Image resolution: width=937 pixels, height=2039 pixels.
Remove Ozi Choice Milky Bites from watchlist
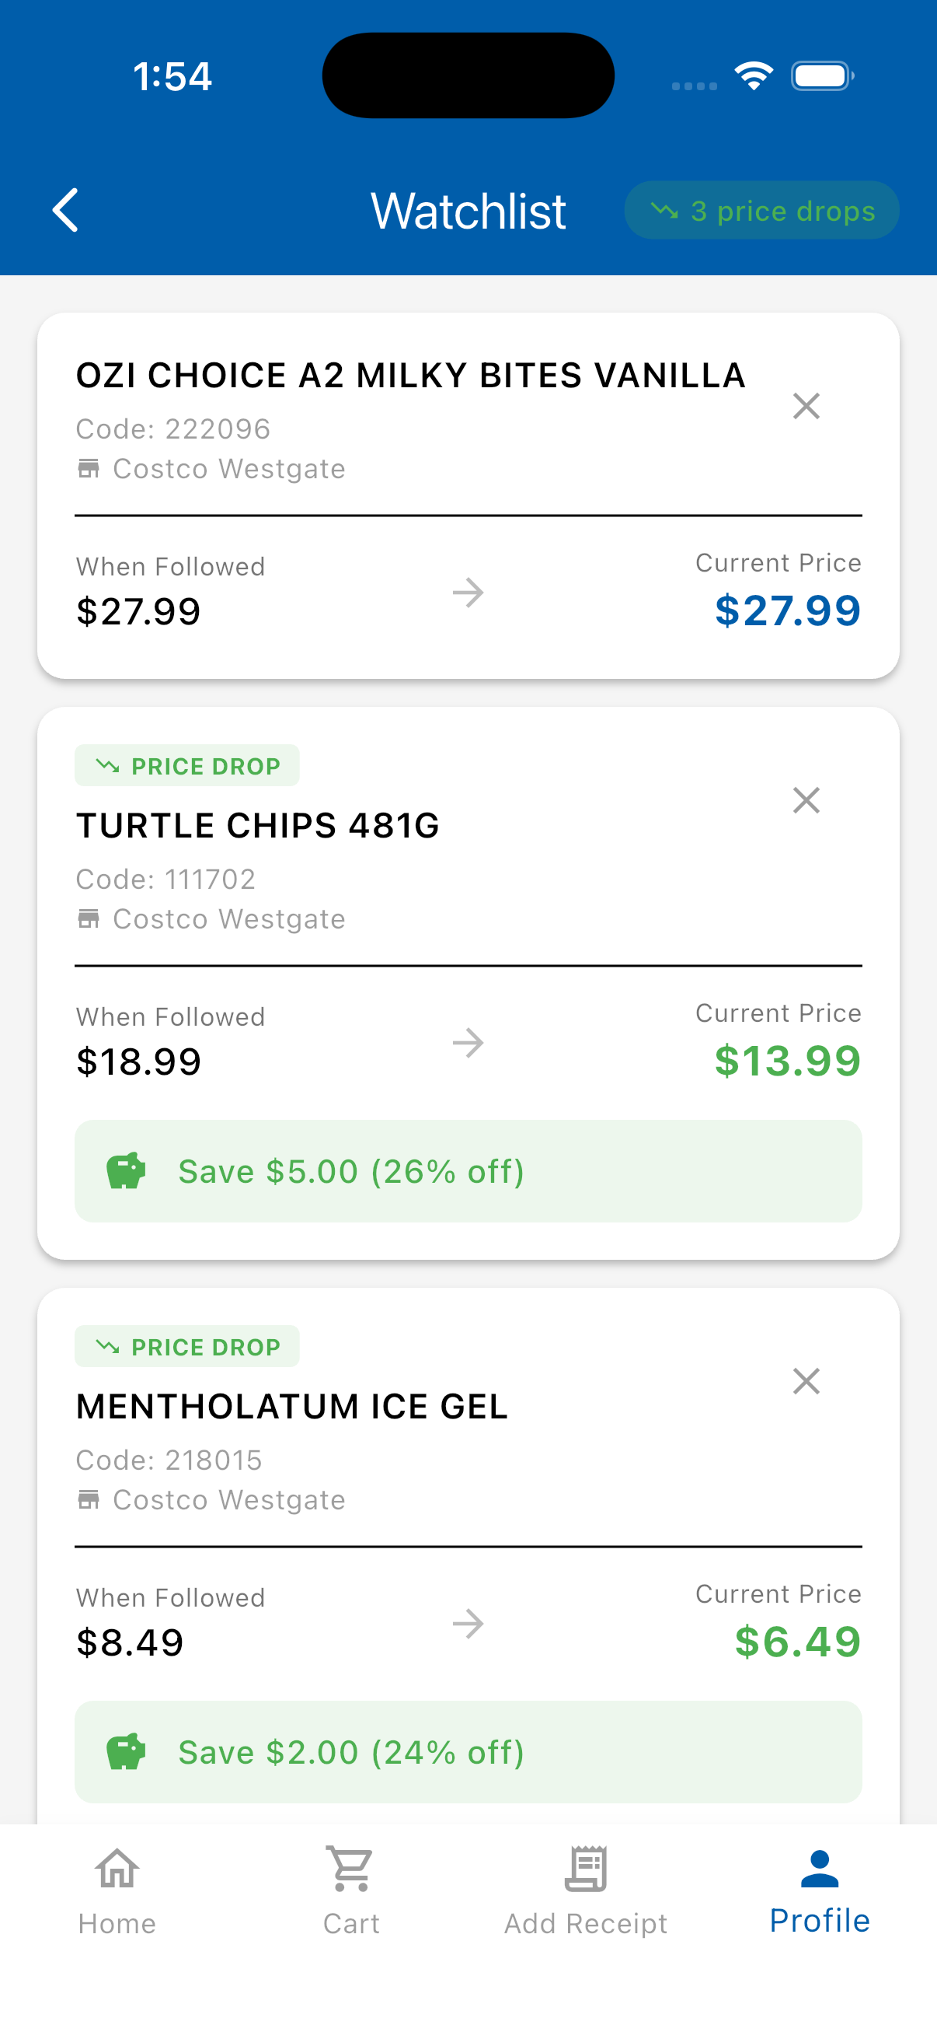pyautogui.click(x=806, y=406)
